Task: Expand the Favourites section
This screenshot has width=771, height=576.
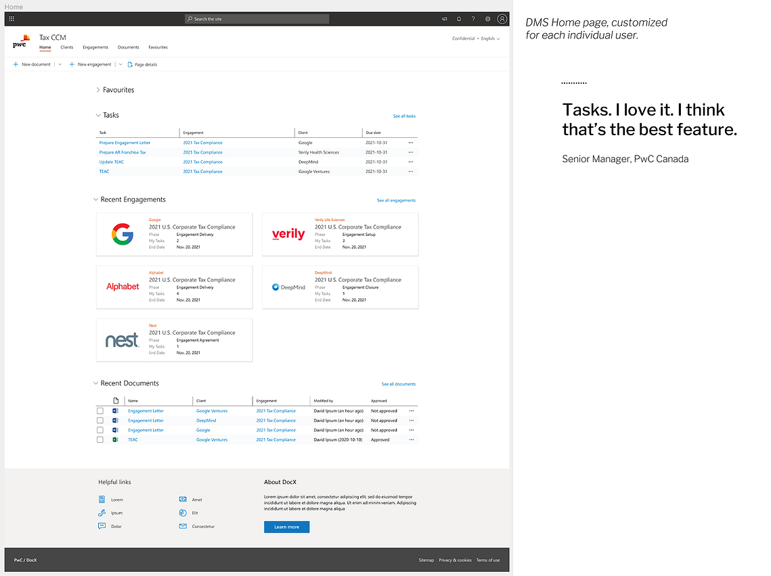Action: (98, 90)
